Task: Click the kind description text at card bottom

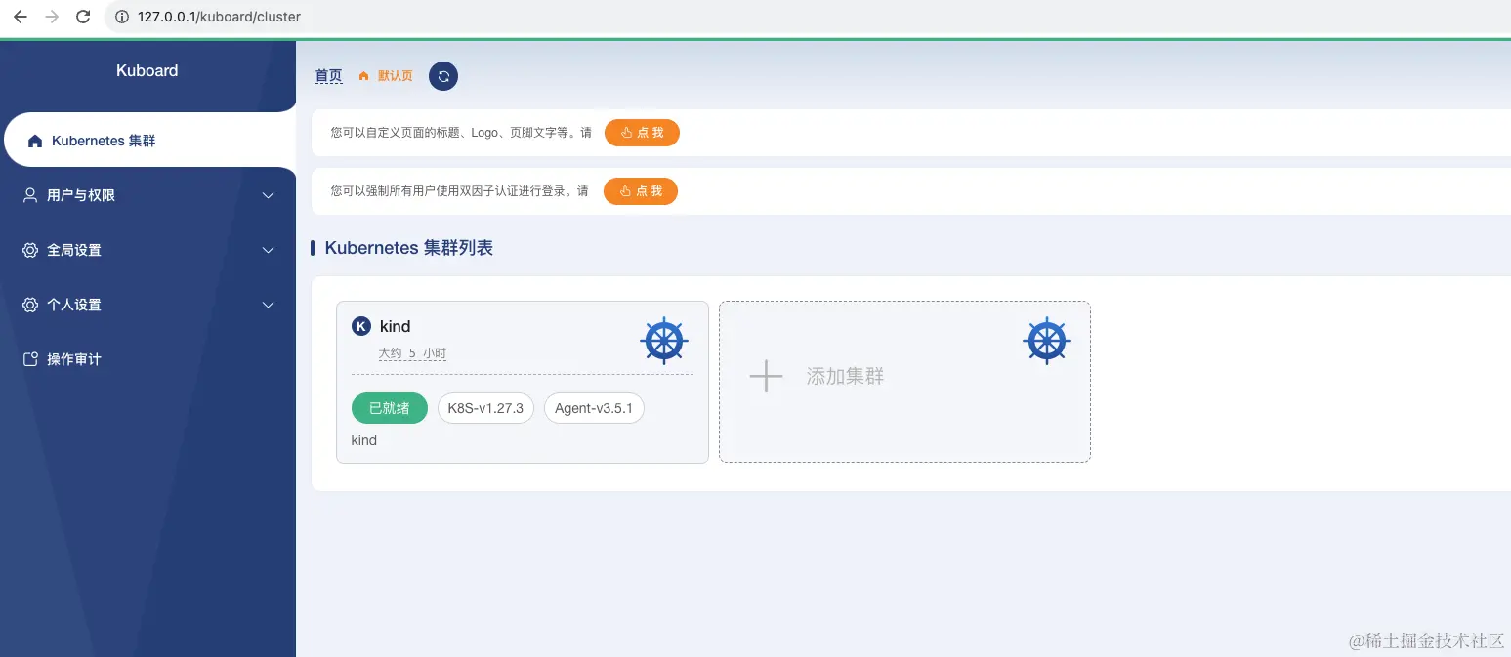Action: tap(364, 440)
